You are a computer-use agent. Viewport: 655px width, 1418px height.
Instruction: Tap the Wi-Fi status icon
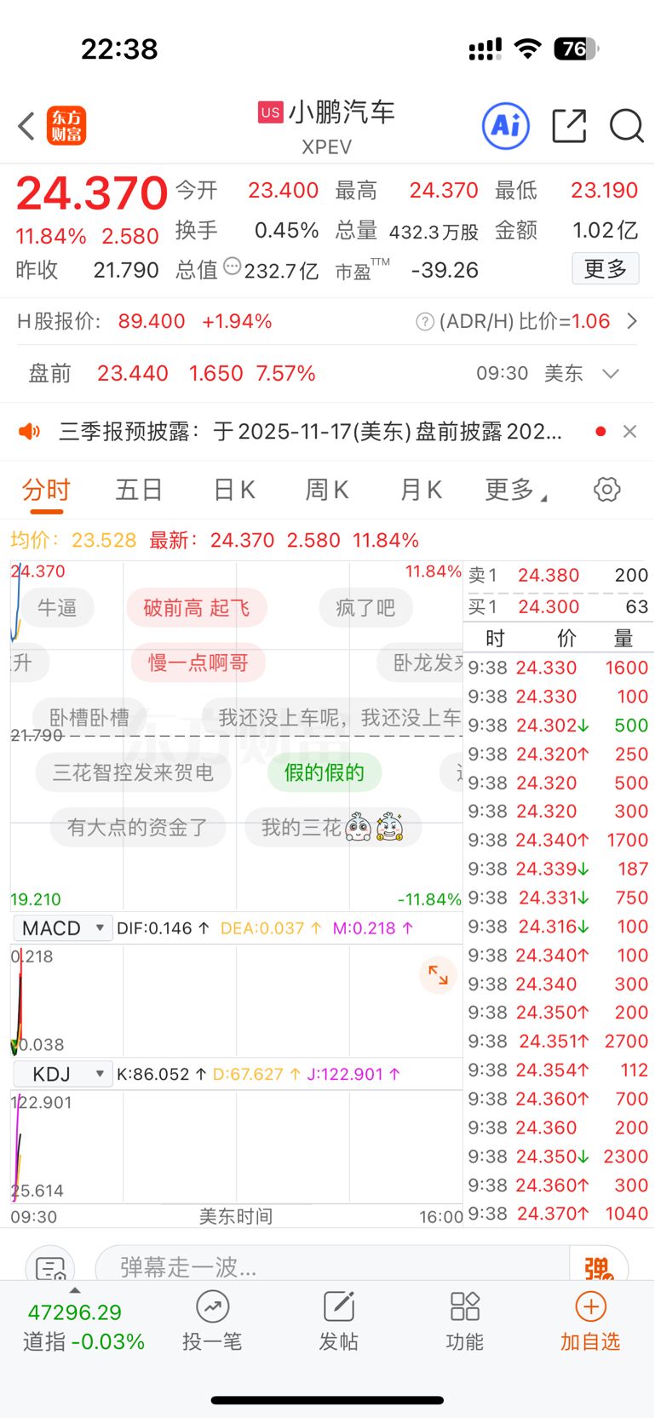528,49
